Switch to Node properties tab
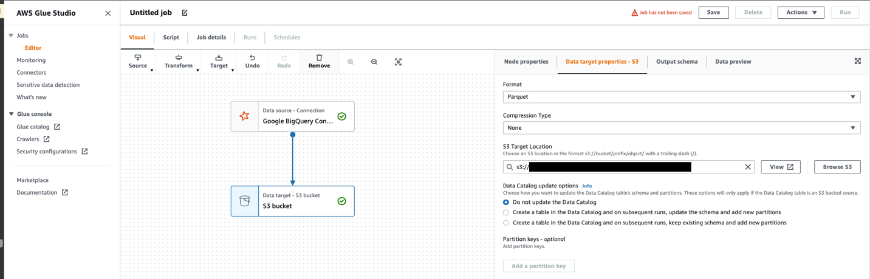870x279 pixels. (x=526, y=61)
